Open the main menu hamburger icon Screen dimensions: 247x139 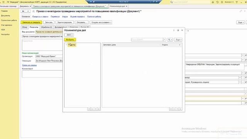(3, 2)
